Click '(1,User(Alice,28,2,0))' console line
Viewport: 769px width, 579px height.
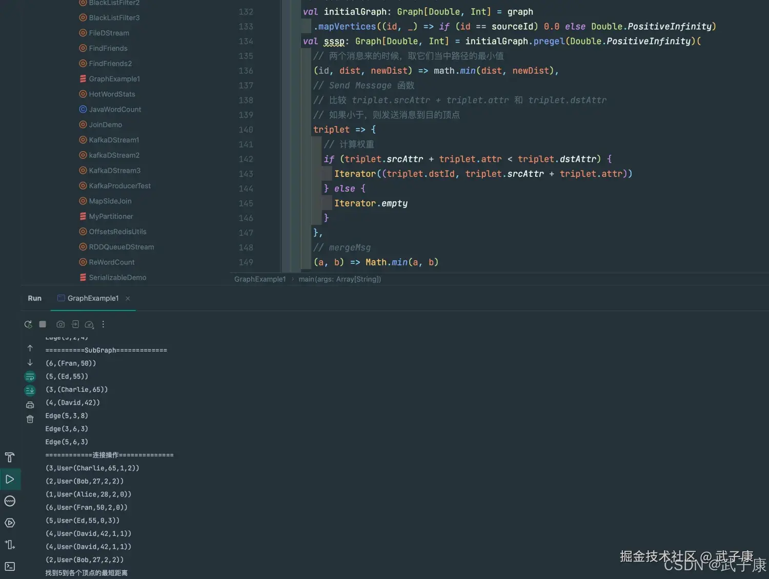(x=88, y=494)
